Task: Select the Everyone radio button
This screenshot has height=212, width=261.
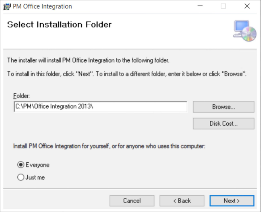Action: [21, 165]
